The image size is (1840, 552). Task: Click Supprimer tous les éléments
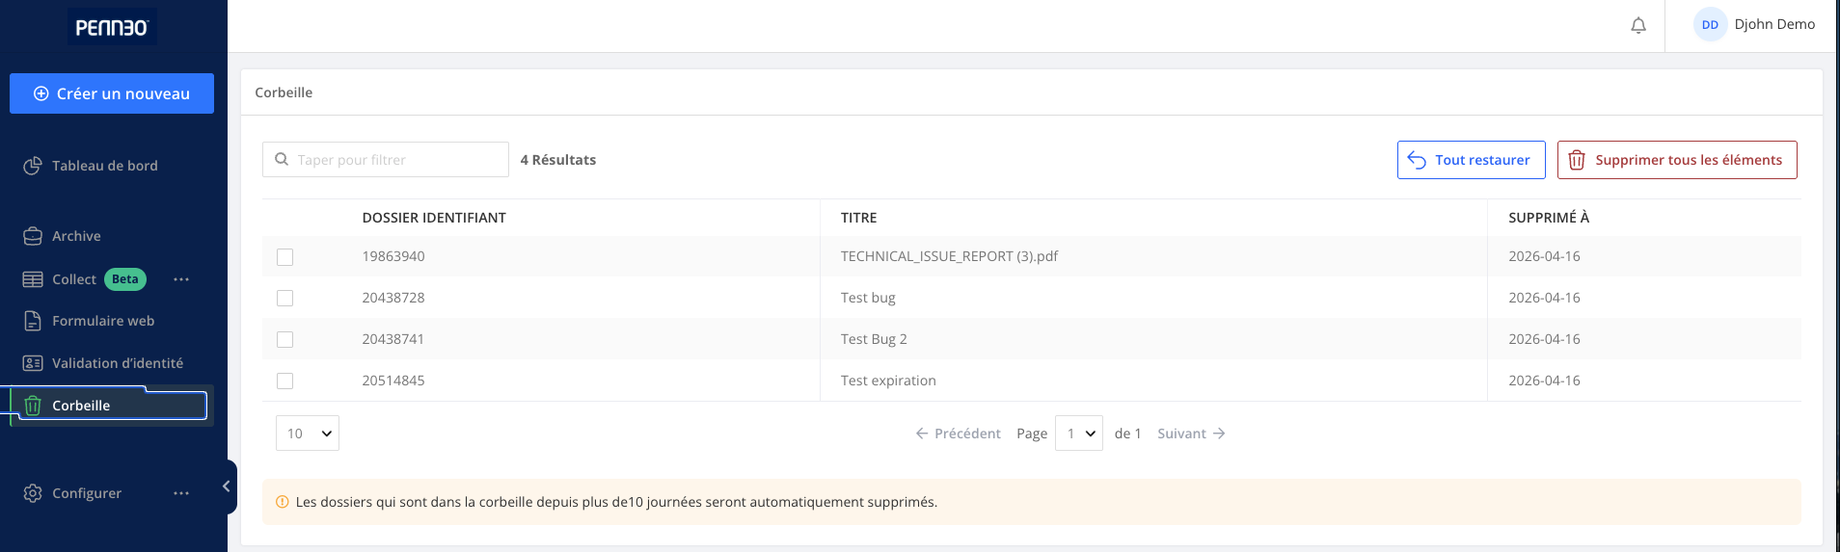coord(1677,160)
